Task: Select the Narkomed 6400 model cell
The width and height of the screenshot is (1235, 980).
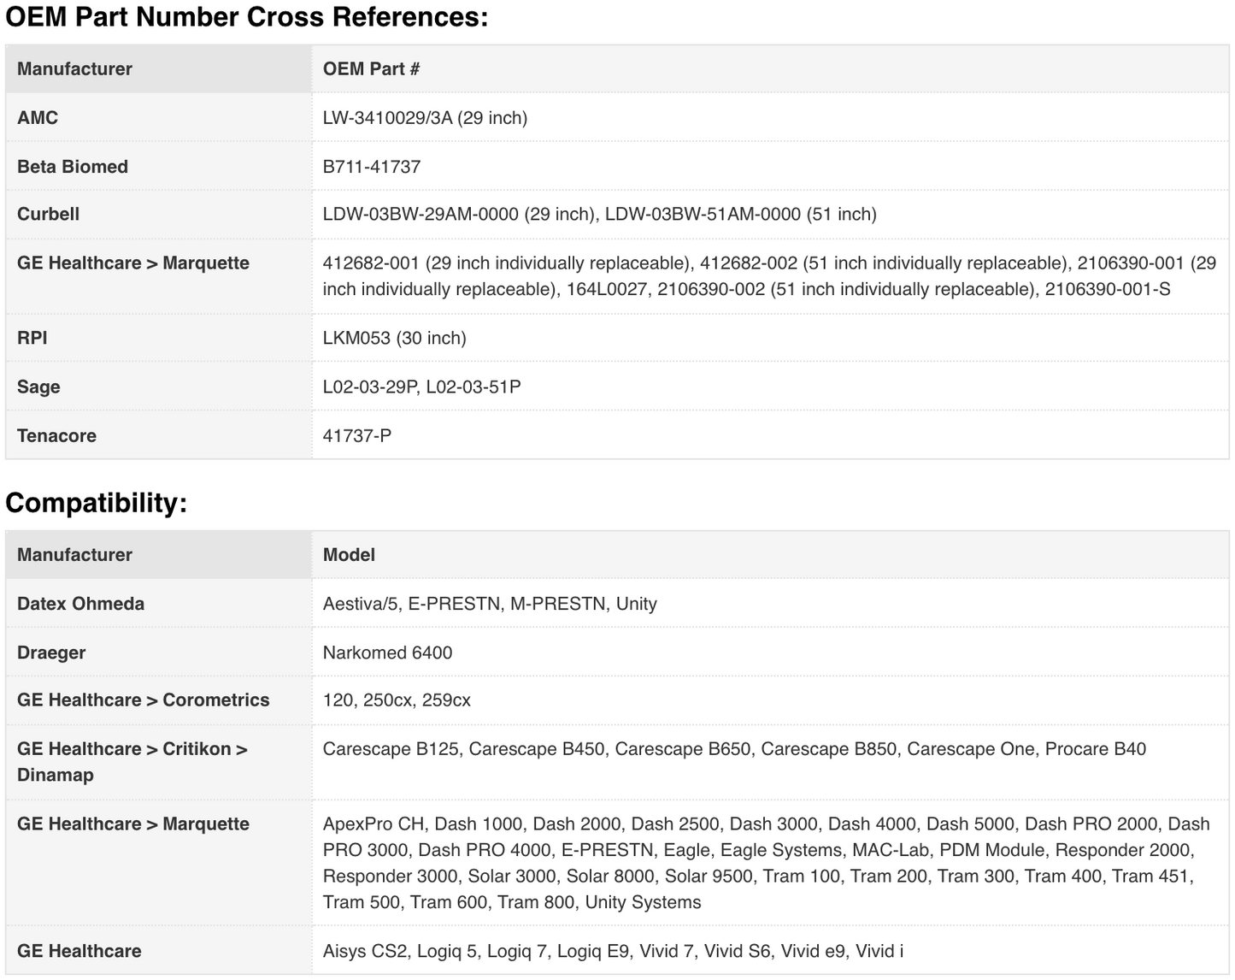Action: (770, 652)
